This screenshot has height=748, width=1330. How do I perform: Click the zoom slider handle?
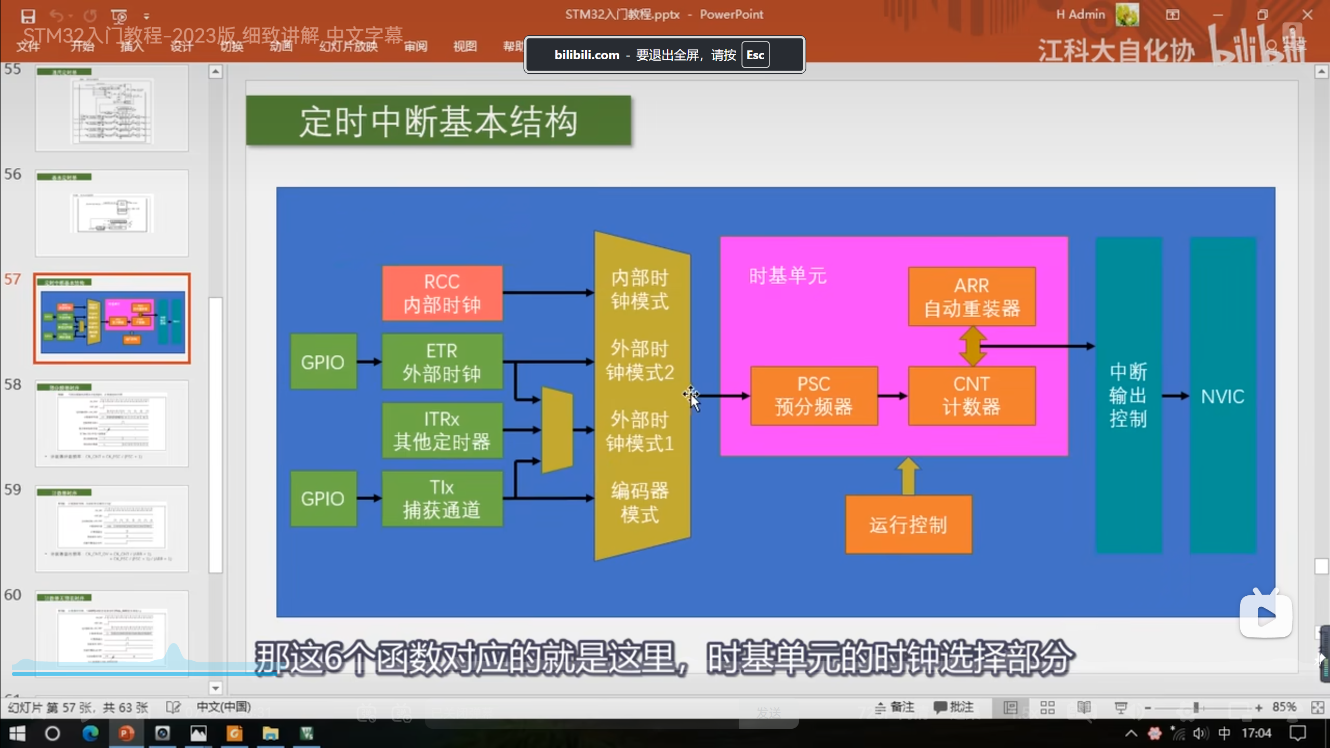click(x=1196, y=707)
